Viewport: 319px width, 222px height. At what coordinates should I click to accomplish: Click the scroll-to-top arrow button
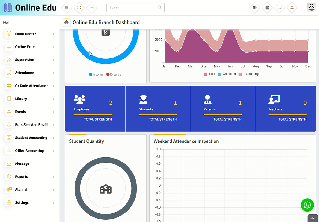(313, 218)
